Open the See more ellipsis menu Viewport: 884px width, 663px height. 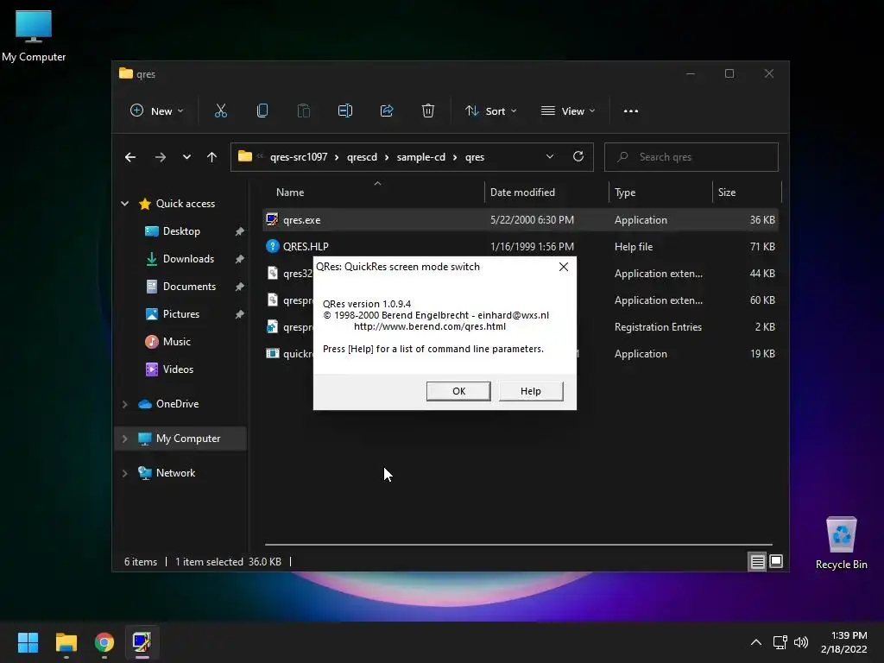631,111
